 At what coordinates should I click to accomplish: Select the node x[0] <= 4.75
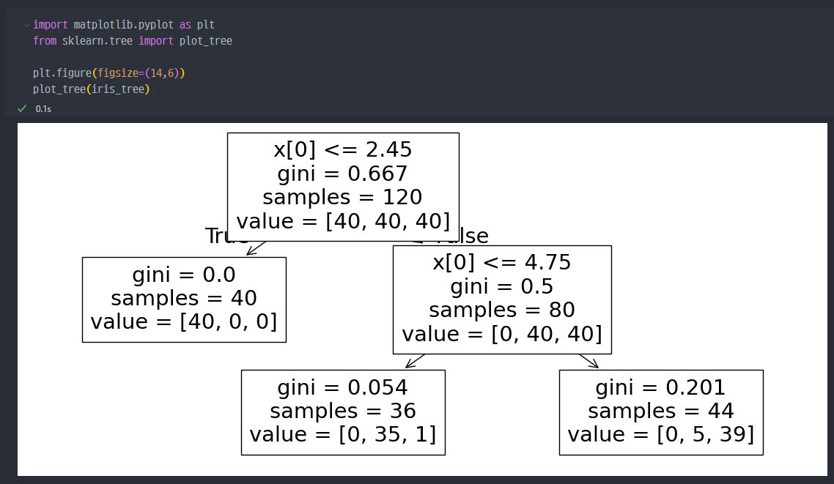click(502, 299)
